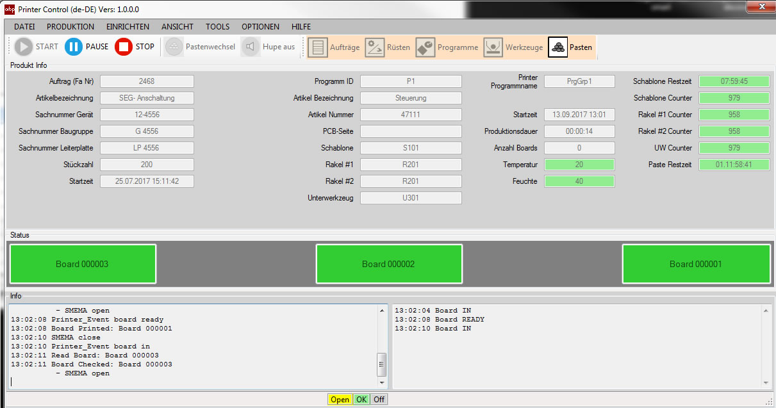Screen dimensions: 776x408
Task: Click the yellow Open status indicator
Action: (340, 400)
